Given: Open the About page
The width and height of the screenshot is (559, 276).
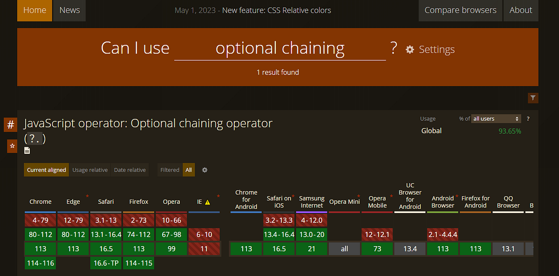Looking at the screenshot, I should coord(520,10).
